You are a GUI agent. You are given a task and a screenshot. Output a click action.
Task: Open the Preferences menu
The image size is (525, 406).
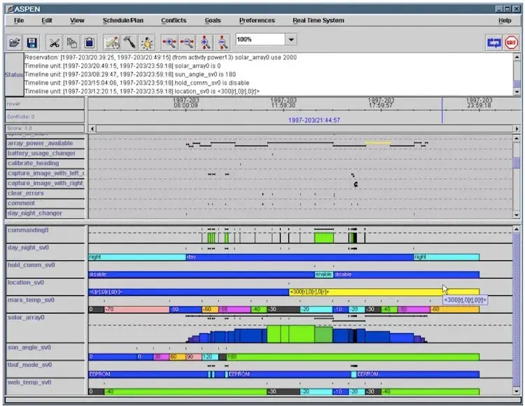tap(257, 20)
